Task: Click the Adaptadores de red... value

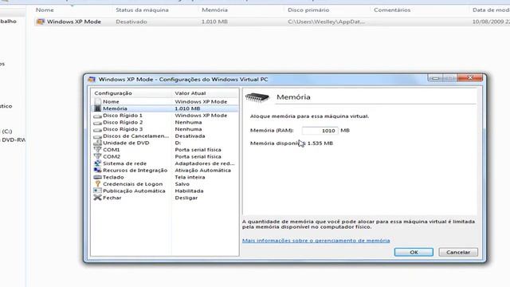Action: tap(205, 163)
